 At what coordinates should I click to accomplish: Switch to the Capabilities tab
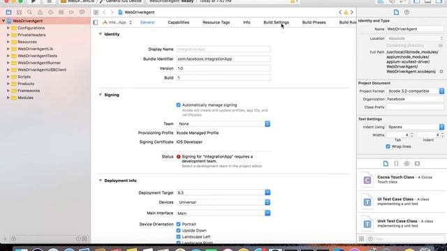tap(179, 22)
